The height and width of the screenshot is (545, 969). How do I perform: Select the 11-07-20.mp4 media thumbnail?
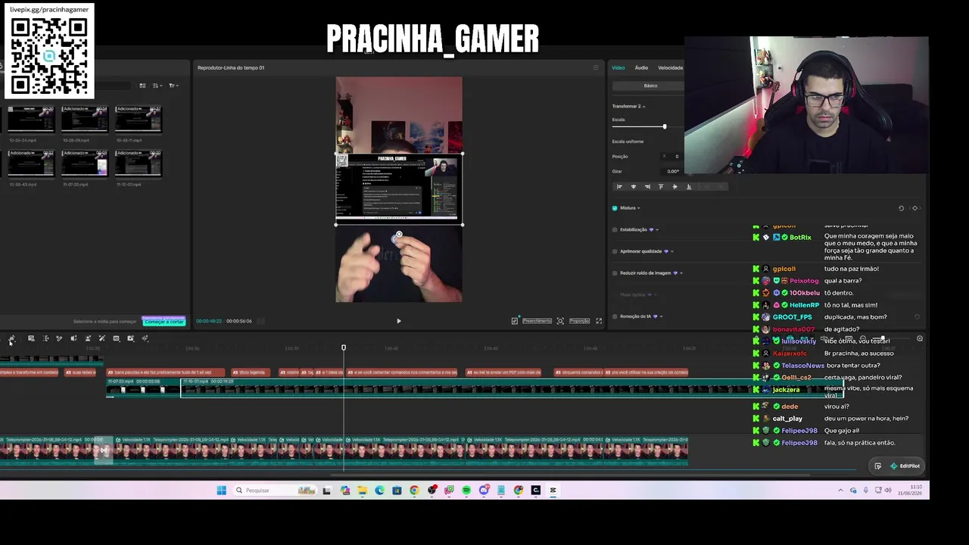click(x=85, y=163)
